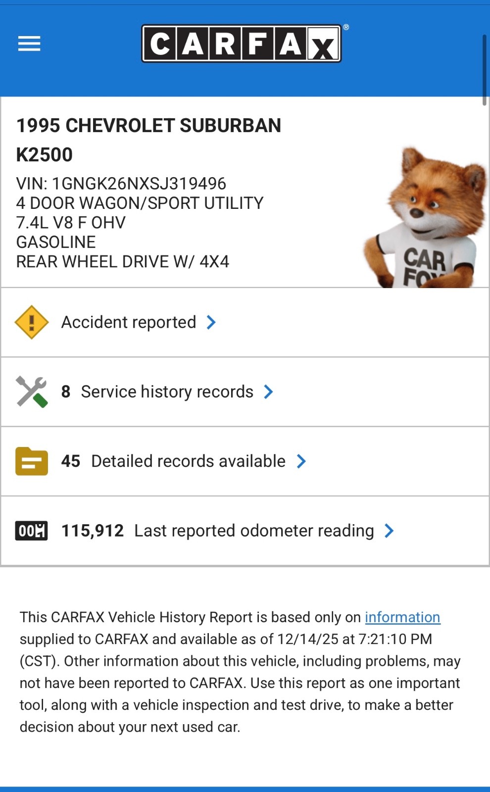This screenshot has width=490, height=792.
Task: Expand Service history records chevron
Action: [268, 392]
